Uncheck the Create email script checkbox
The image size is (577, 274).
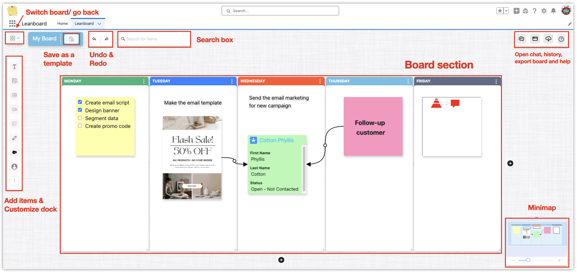pyautogui.click(x=80, y=102)
